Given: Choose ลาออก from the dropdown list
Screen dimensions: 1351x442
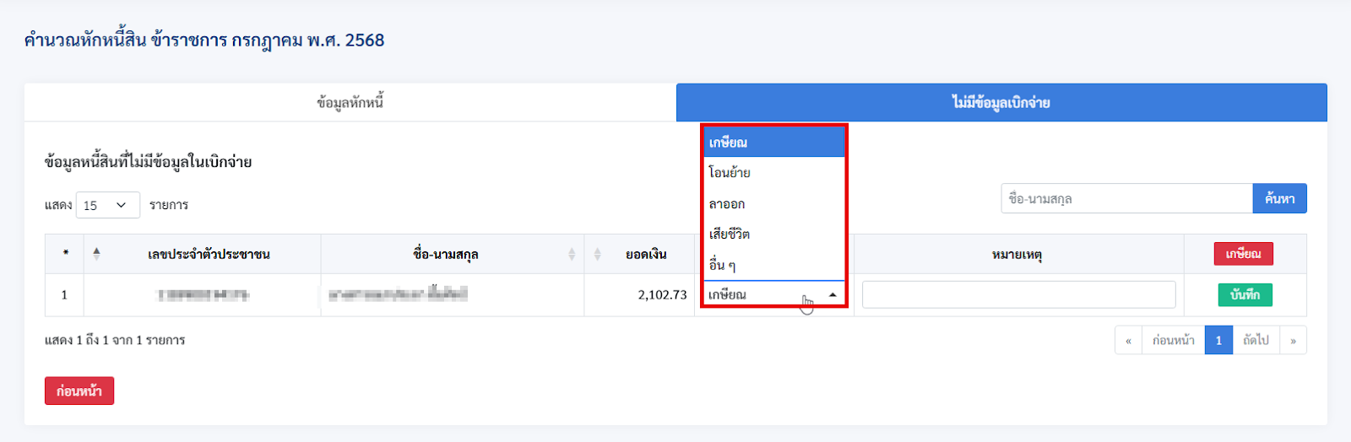Looking at the screenshot, I should [x=774, y=204].
